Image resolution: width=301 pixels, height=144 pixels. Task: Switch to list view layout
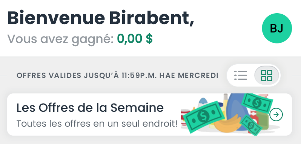pos(241,75)
